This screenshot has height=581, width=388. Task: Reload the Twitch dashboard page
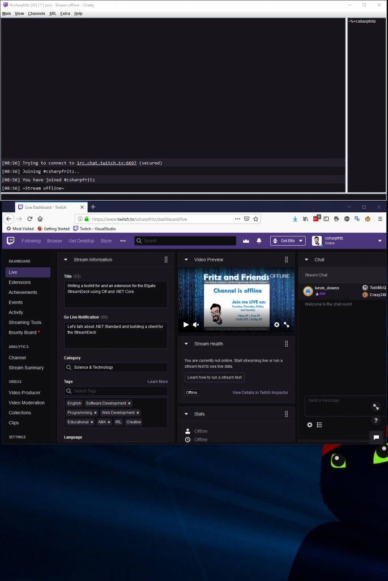(30, 219)
